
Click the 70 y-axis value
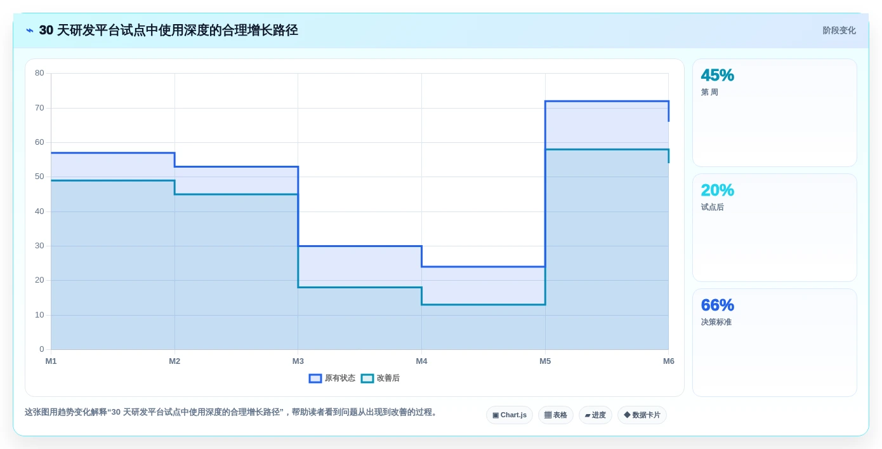click(x=39, y=108)
